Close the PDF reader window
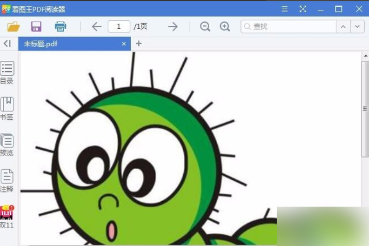The height and width of the screenshot is (246, 369). (359, 9)
